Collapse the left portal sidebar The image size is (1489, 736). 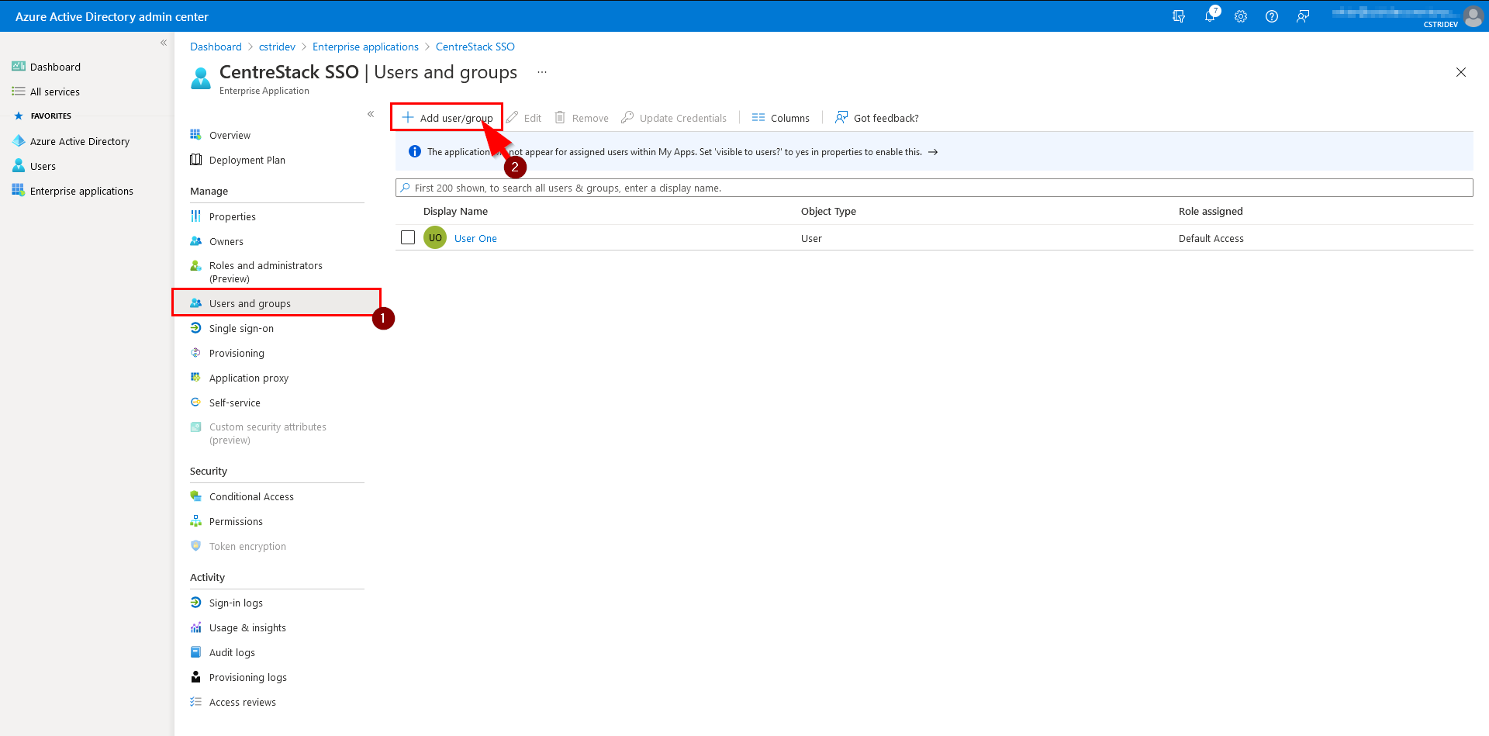pos(164,43)
